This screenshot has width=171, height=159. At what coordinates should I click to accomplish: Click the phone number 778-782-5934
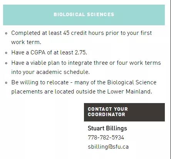(x=106, y=138)
